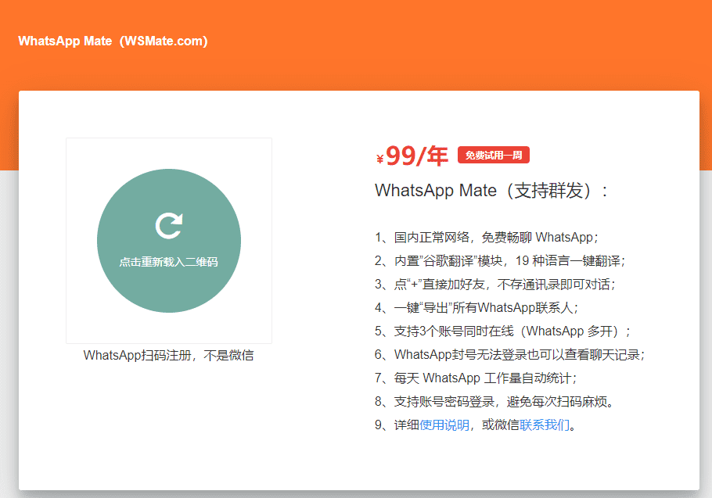Select feature 5 about 3个账号同时在线
Screen dimensions: 712x498
[502, 331]
